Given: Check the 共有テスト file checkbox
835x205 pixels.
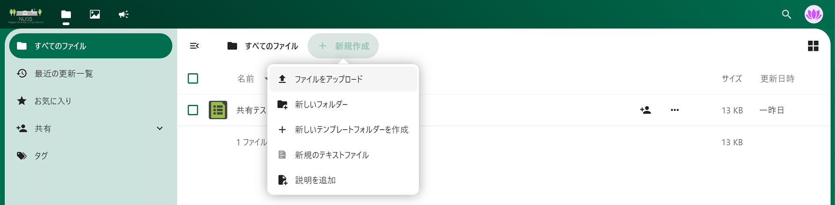Looking at the screenshot, I should [193, 110].
